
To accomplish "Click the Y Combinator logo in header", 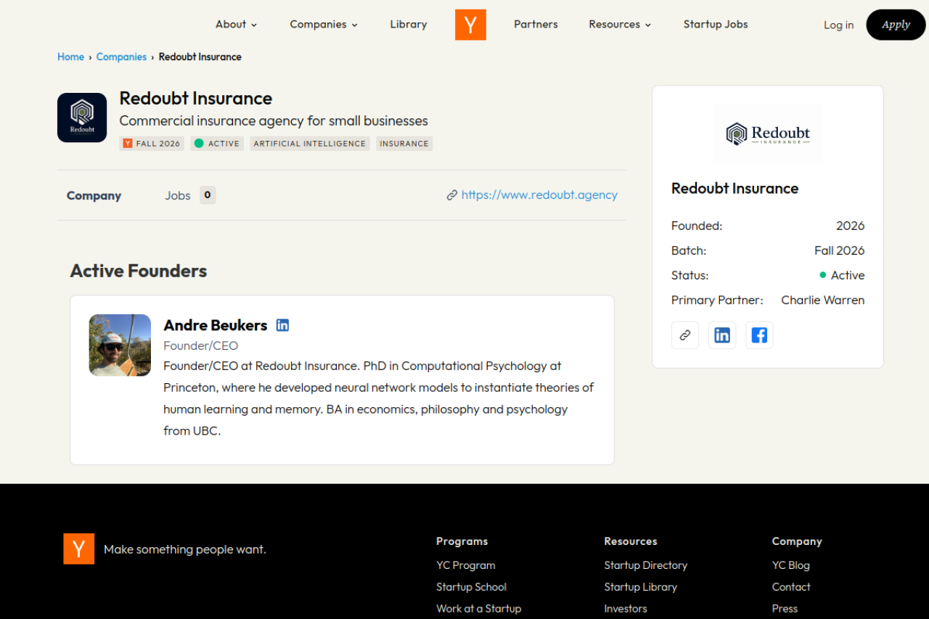I will 470,25.
